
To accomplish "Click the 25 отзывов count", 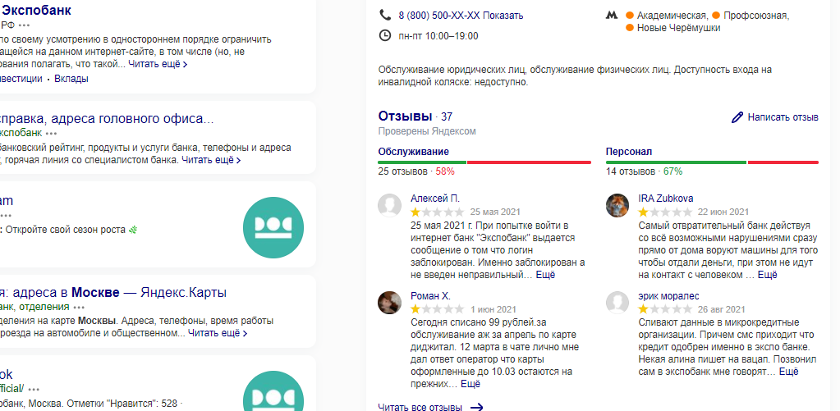I will (403, 171).
